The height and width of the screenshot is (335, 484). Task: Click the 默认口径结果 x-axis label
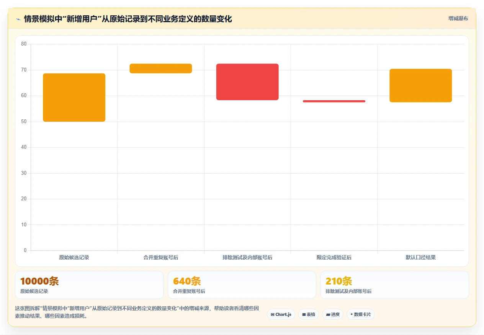[x=420, y=258]
